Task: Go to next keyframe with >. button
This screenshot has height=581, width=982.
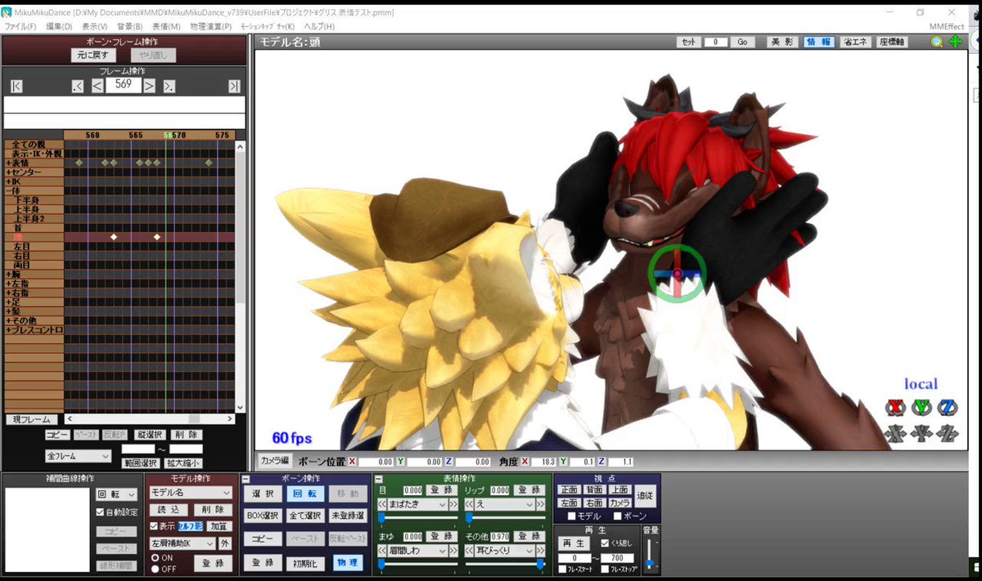Action: [x=169, y=86]
